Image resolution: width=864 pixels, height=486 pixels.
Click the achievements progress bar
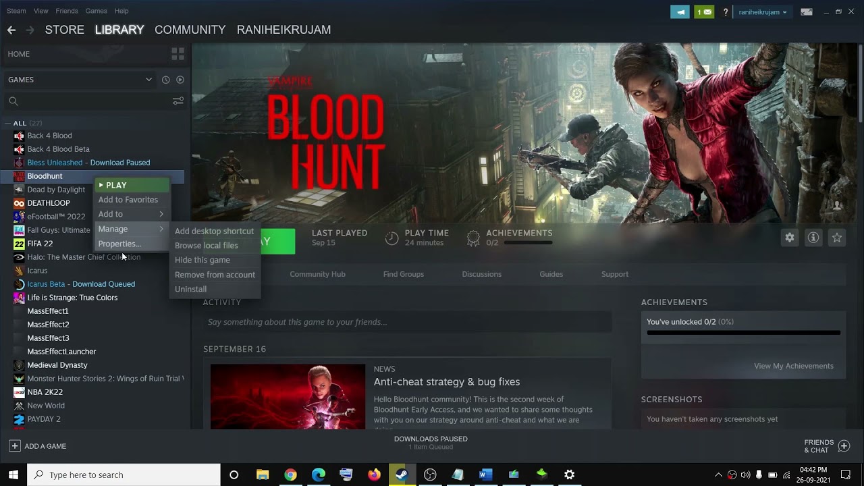click(x=744, y=333)
